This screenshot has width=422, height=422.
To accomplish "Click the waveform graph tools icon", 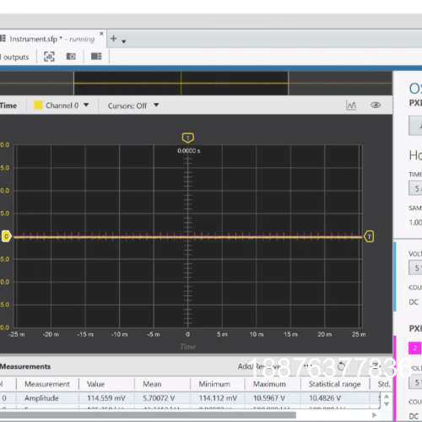I will pyautogui.click(x=351, y=105).
